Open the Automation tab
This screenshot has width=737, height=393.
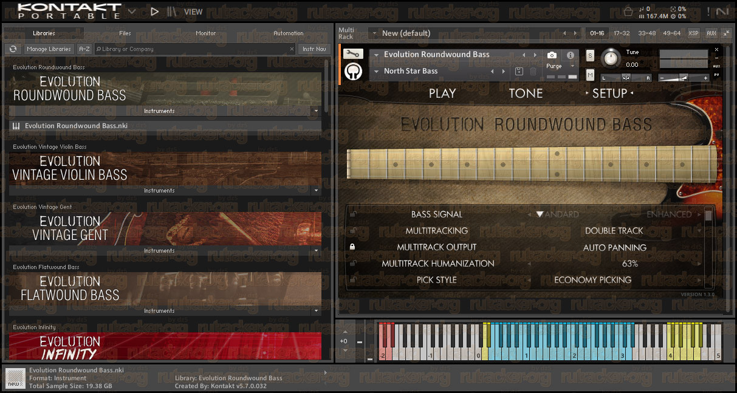(x=288, y=33)
